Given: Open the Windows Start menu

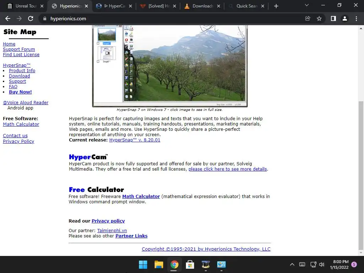Looking at the screenshot, I should (x=143, y=264).
